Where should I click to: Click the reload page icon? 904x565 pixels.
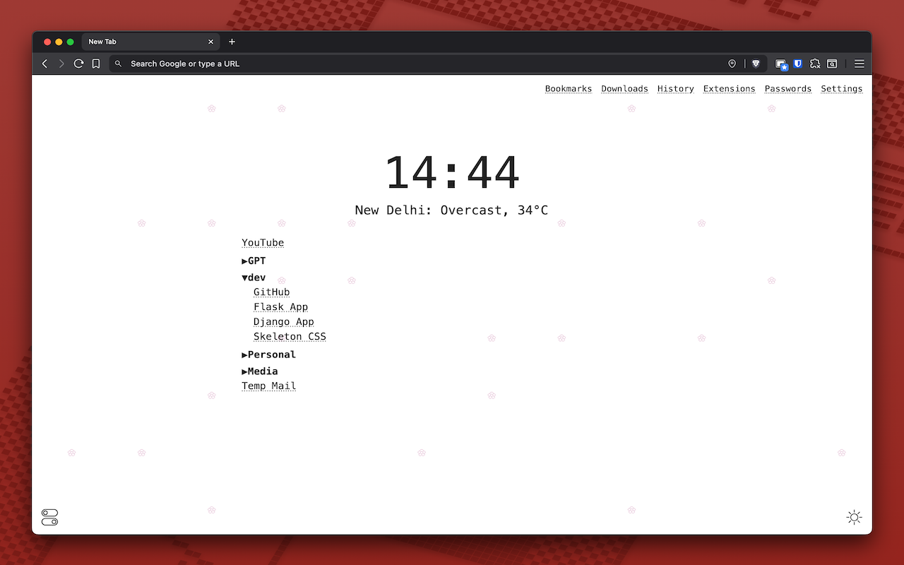pyautogui.click(x=78, y=64)
